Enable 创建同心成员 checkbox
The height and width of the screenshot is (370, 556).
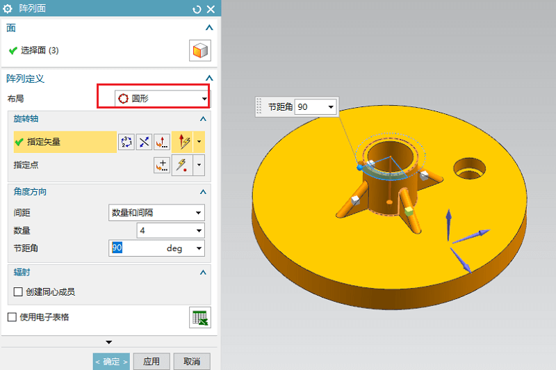18,292
